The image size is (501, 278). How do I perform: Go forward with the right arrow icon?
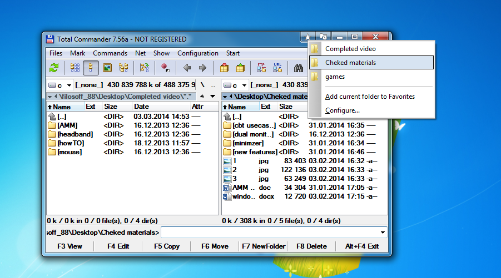click(x=202, y=68)
